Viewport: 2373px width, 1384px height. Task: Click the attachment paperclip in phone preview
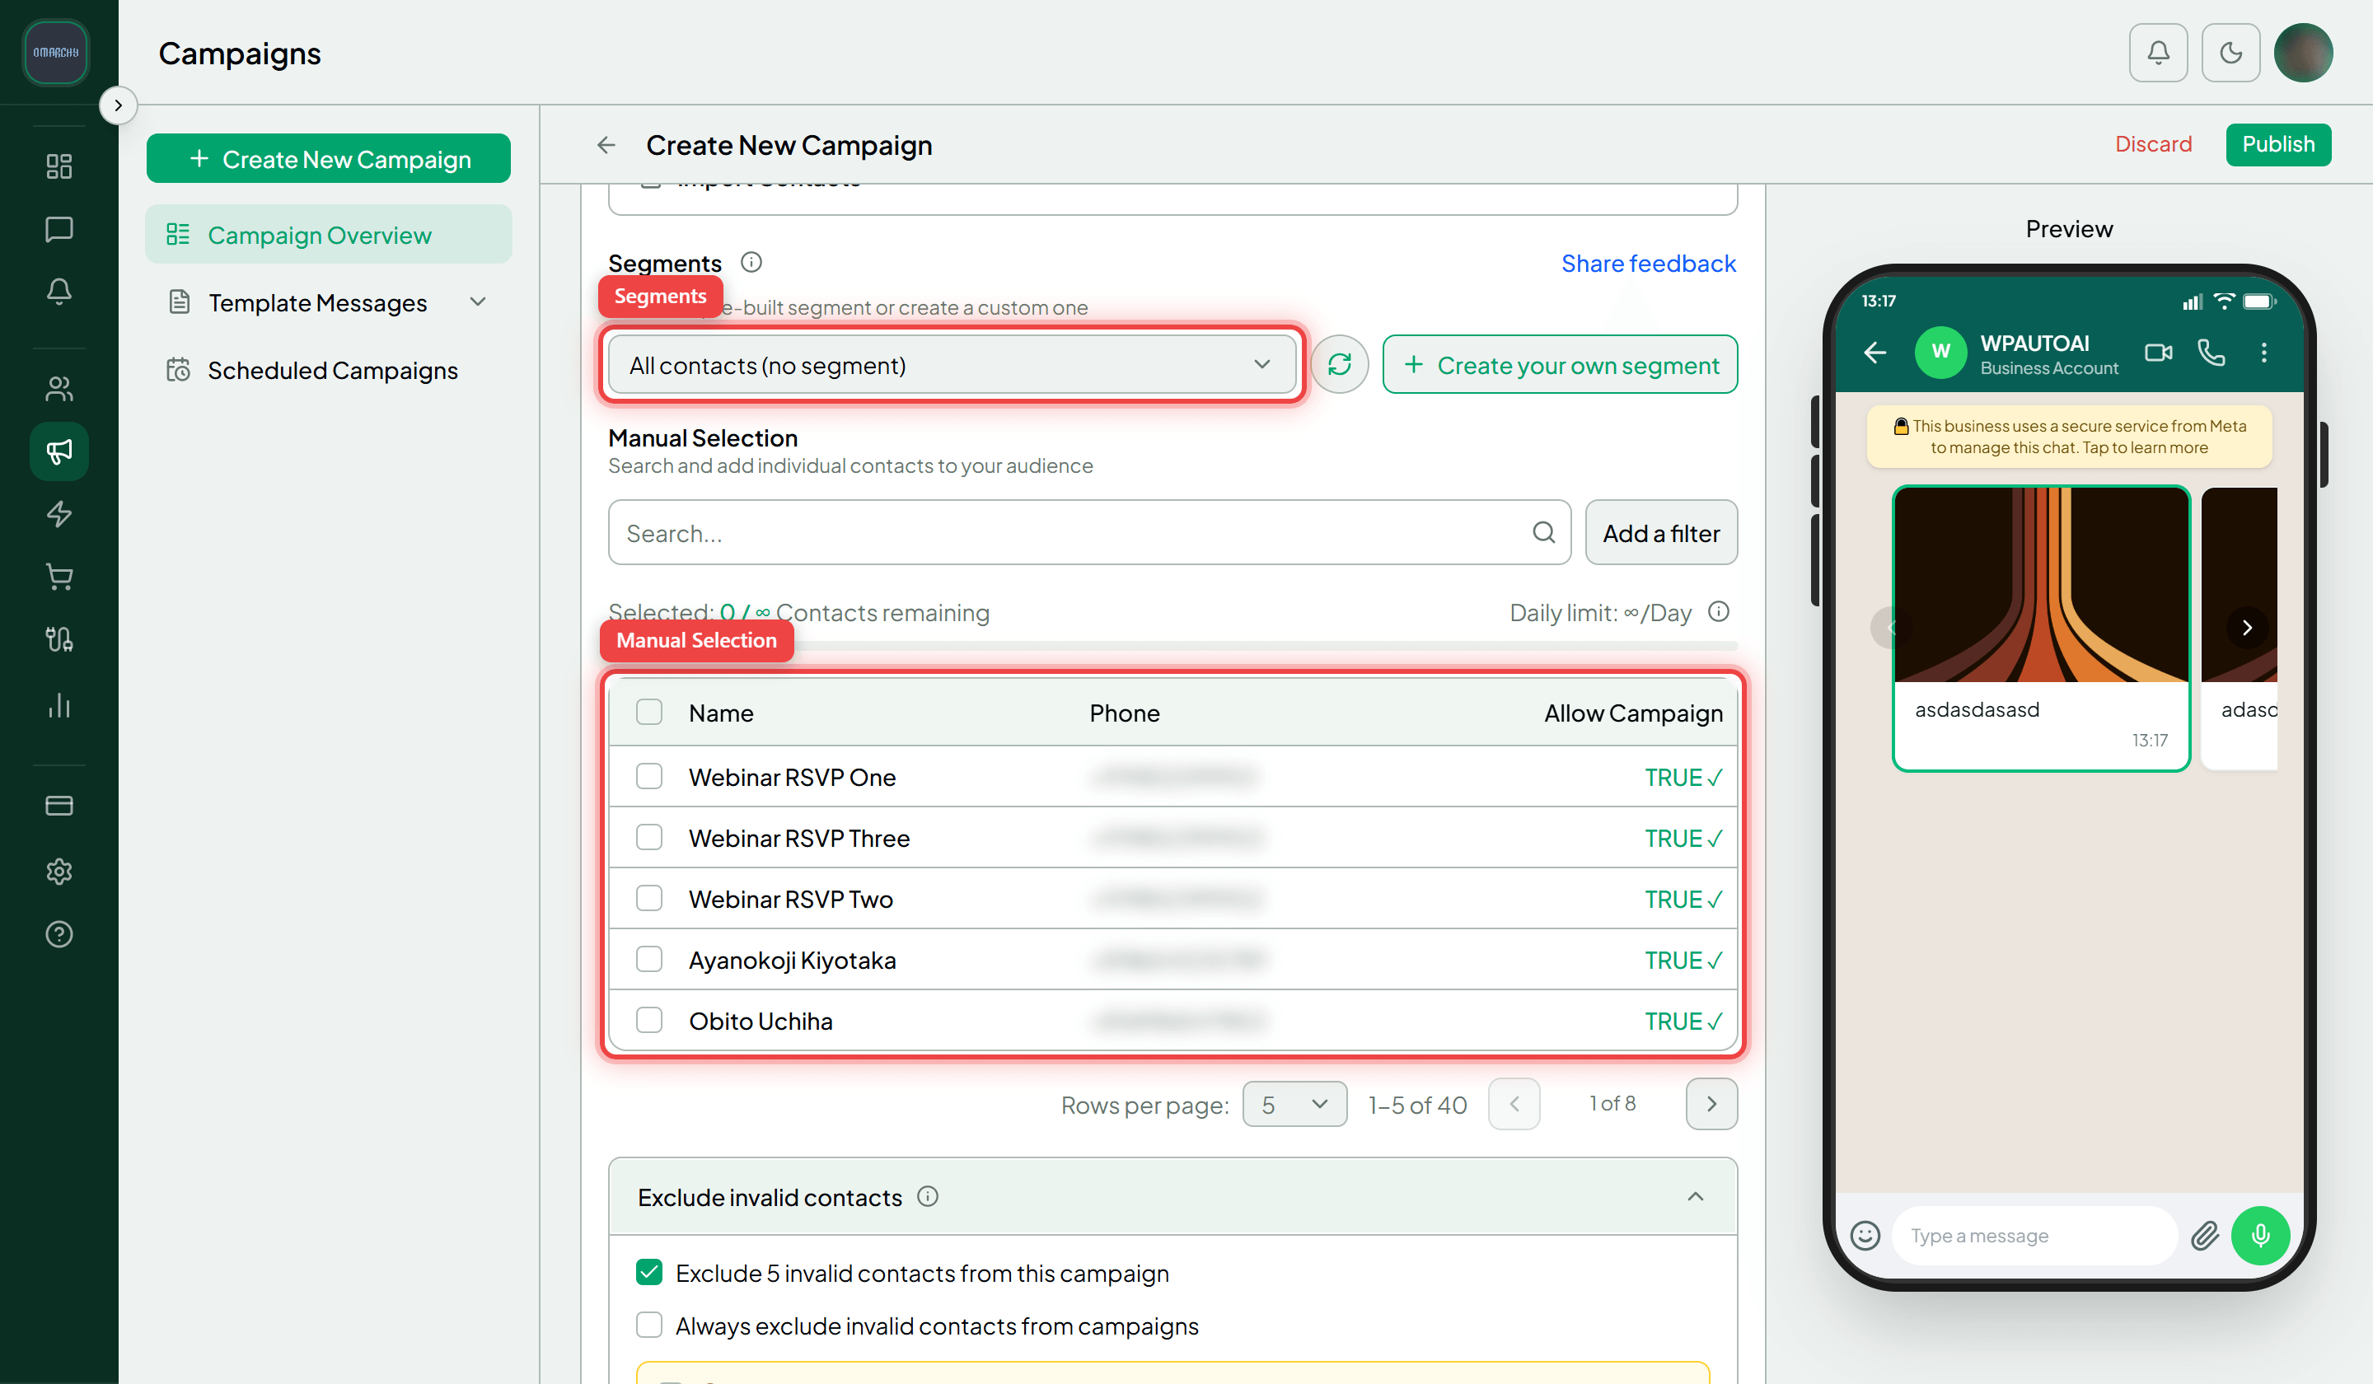2204,1235
